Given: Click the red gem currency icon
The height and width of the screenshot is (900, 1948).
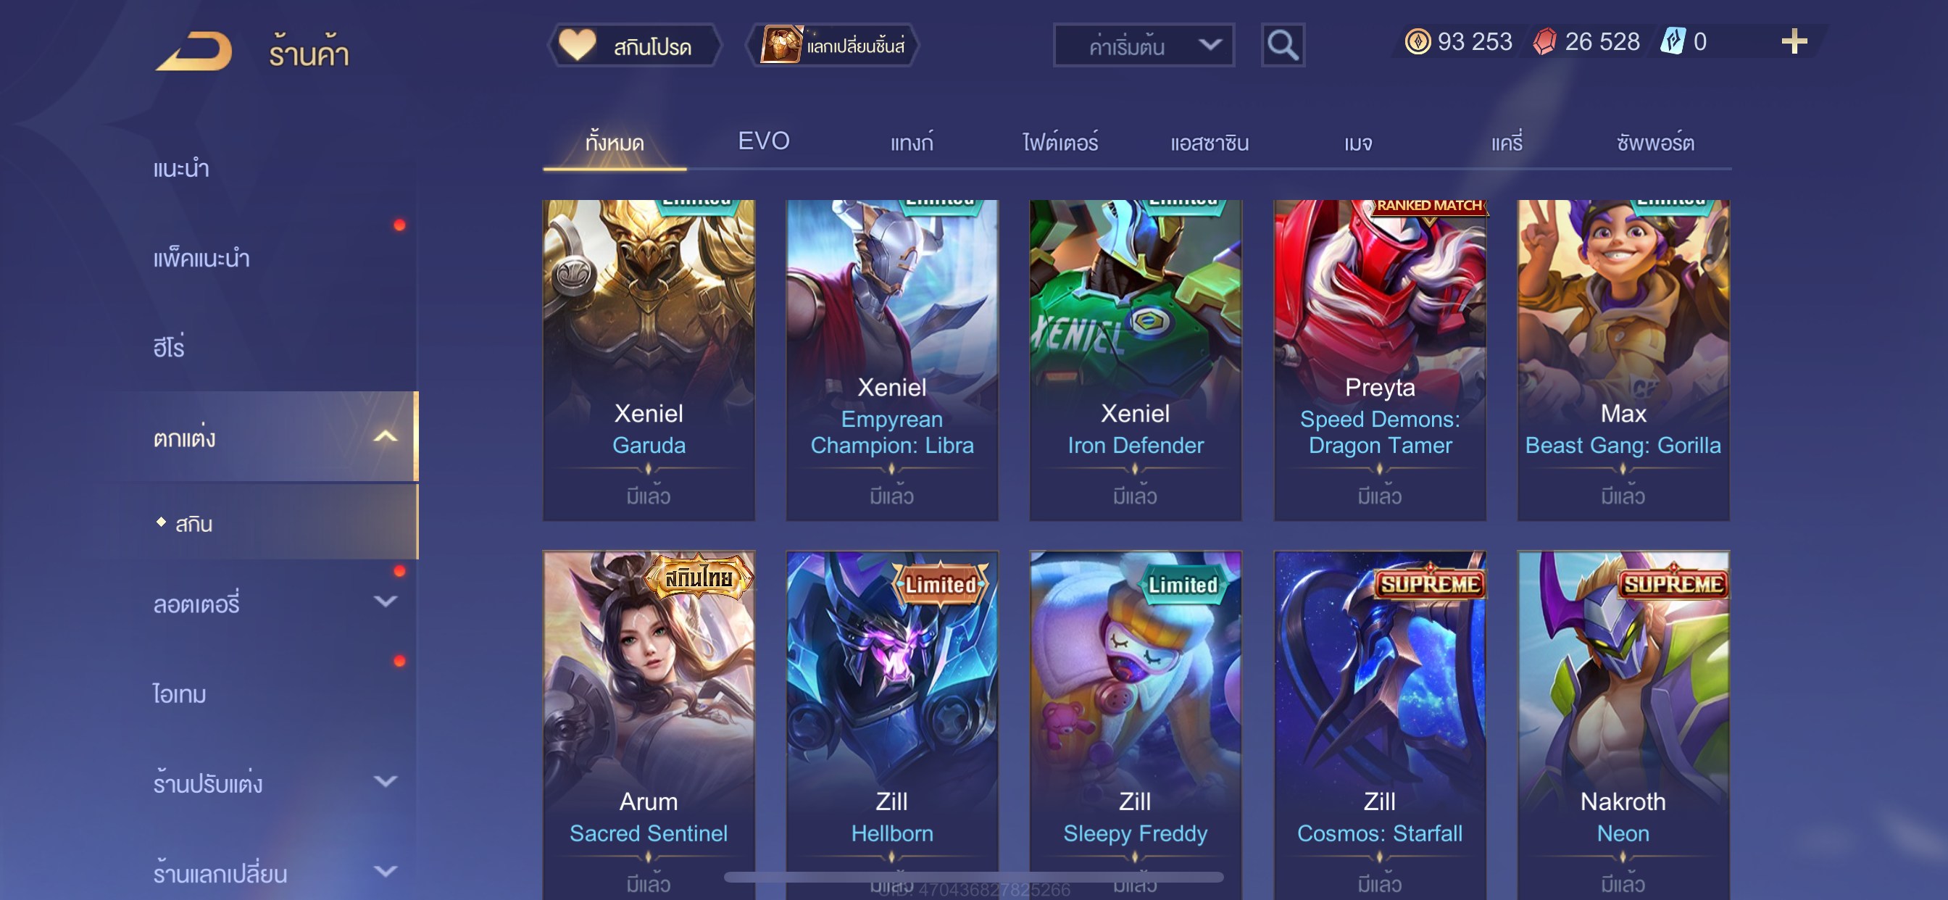Looking at the screenshot, I should pos(1544,41).
